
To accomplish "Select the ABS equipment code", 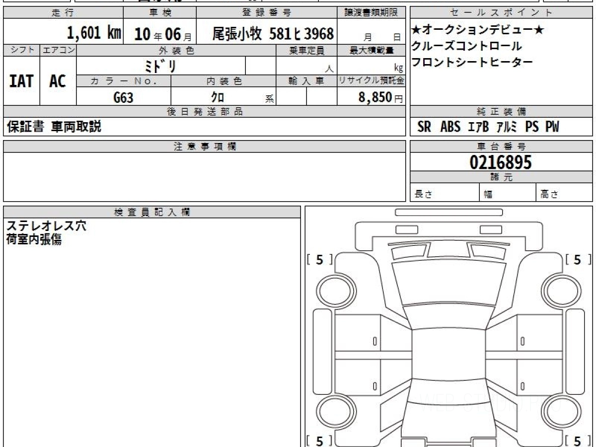I will (450, 127).
